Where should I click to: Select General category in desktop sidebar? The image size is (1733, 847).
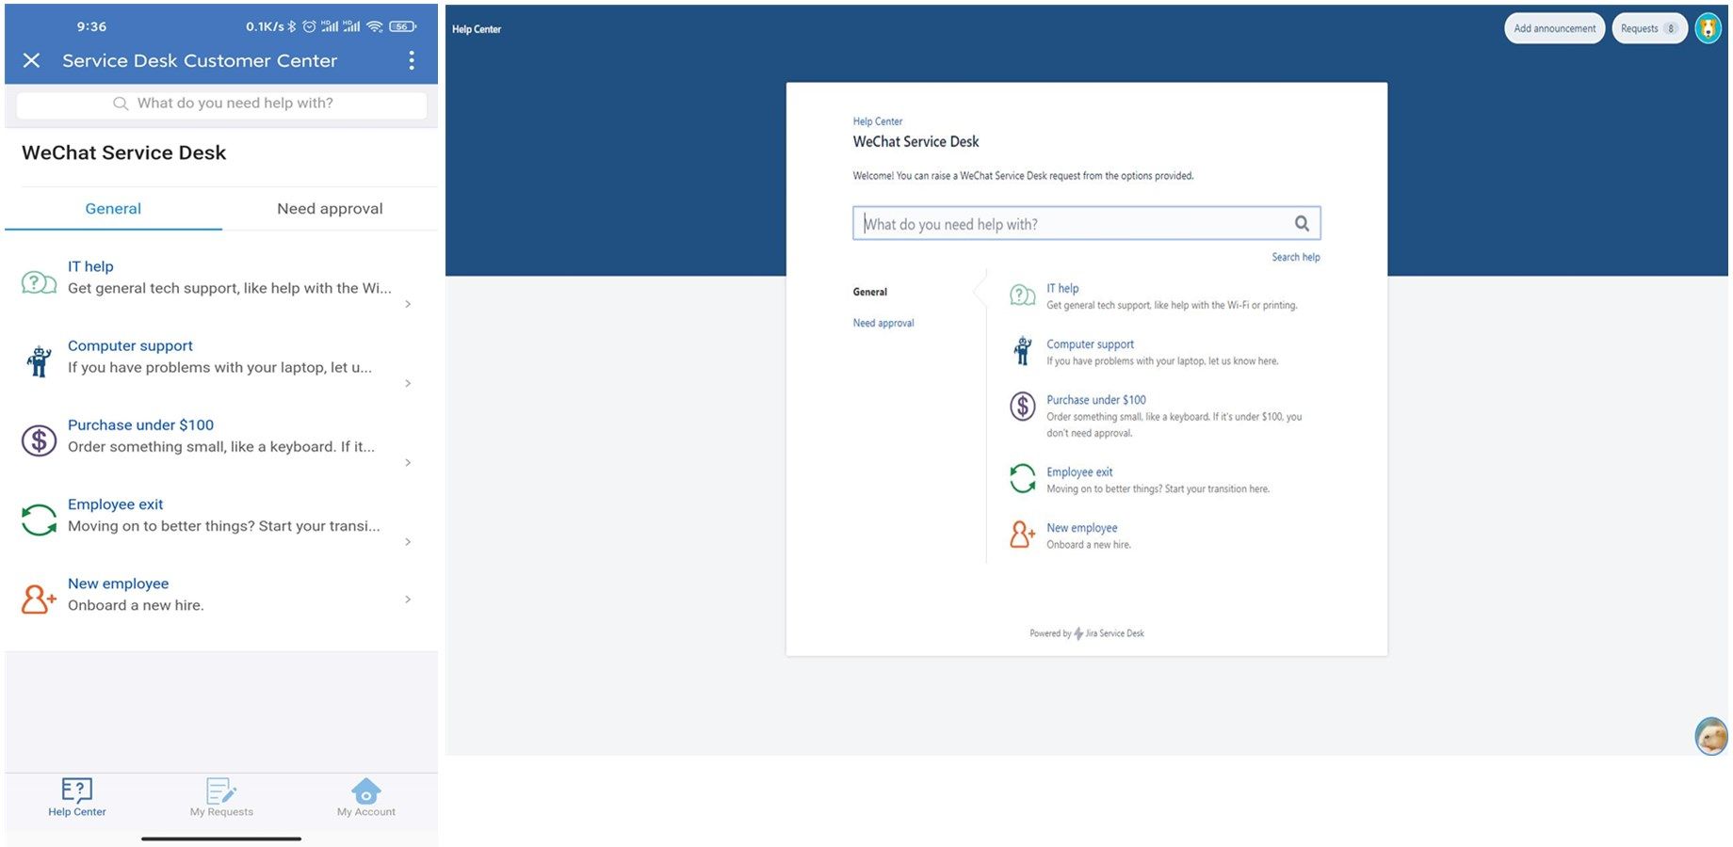pos(870,292)
